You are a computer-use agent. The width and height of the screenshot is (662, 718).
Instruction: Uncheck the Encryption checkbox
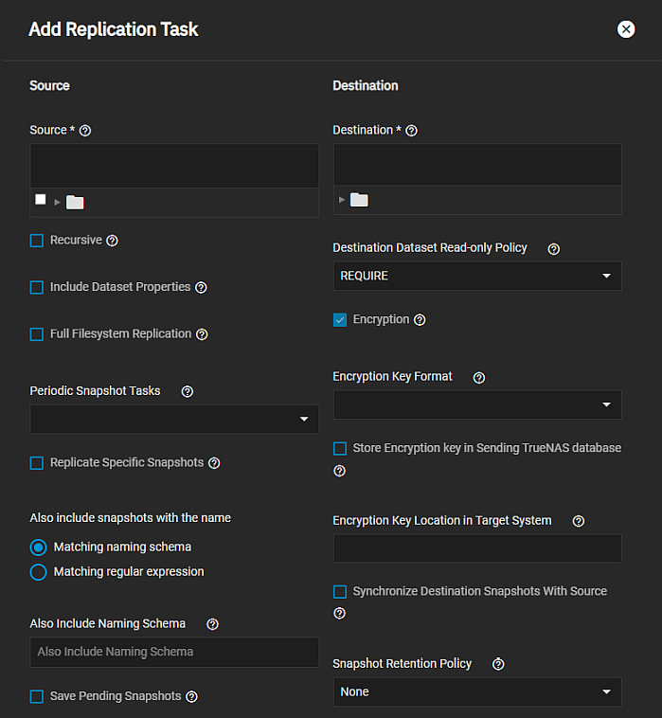(x=340, y=320)
